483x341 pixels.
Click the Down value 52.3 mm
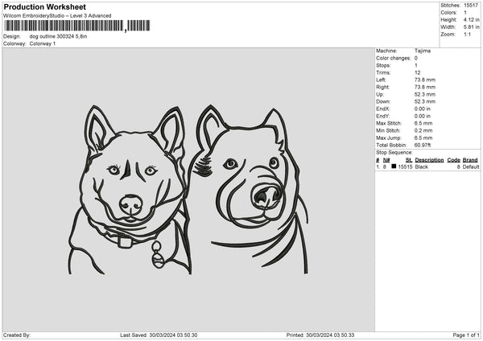pyautogui.click(x=425, y=101)
